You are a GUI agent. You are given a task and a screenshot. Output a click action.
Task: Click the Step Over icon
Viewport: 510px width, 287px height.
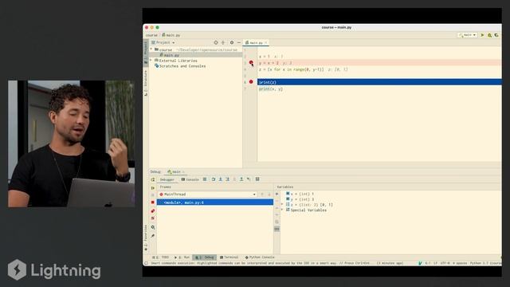(214, 179)
